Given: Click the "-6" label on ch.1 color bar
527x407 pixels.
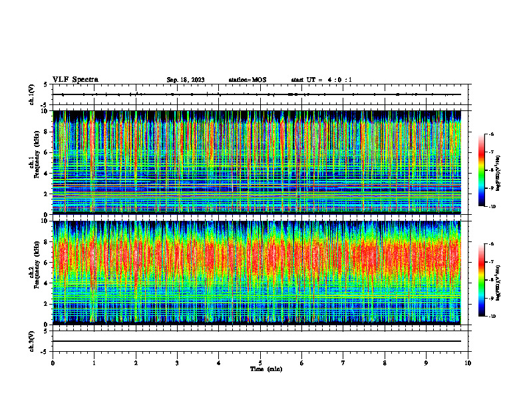Looking at the screenshot, I should (491, 134).
